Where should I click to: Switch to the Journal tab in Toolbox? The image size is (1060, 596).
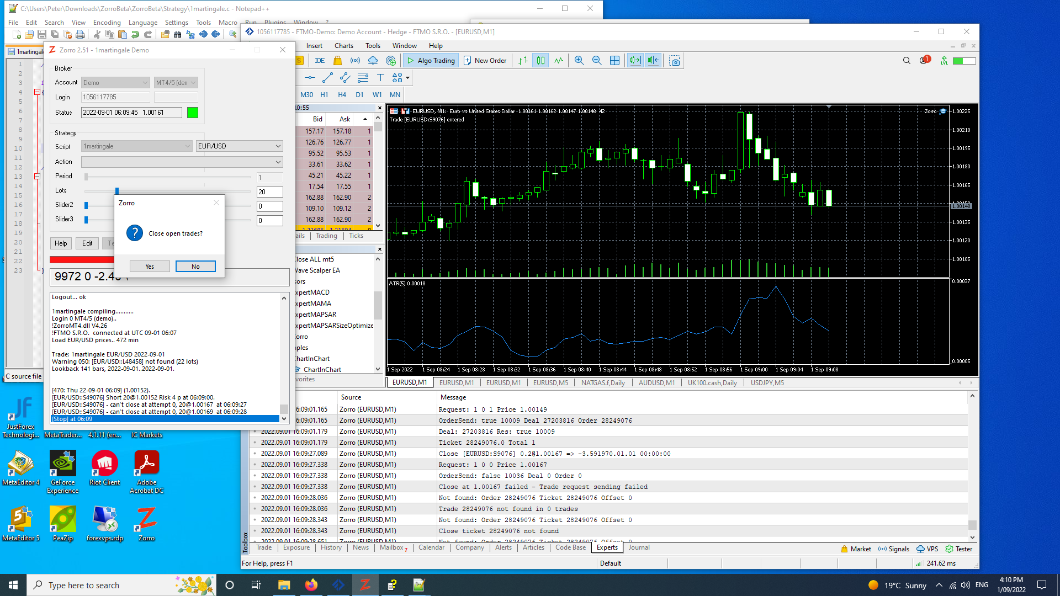(639, 547)
